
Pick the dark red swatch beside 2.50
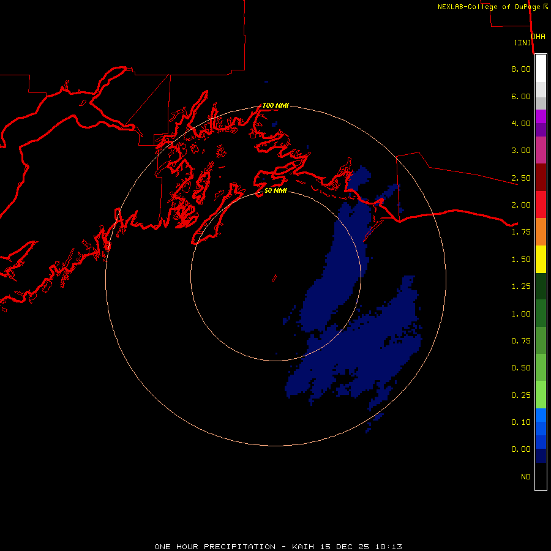pyautogui.click(x=541, y=178)
